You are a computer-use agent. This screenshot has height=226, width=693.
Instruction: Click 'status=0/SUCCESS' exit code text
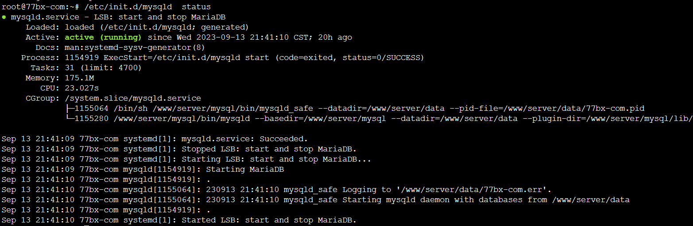381,58
